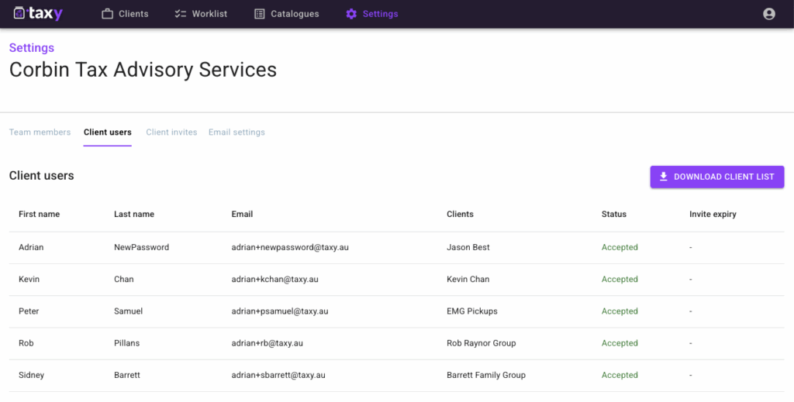Image resolution: width=794 pixels, height=402 pixels.
Task: Select the Client users tab
Action: (x=108, y=132)
